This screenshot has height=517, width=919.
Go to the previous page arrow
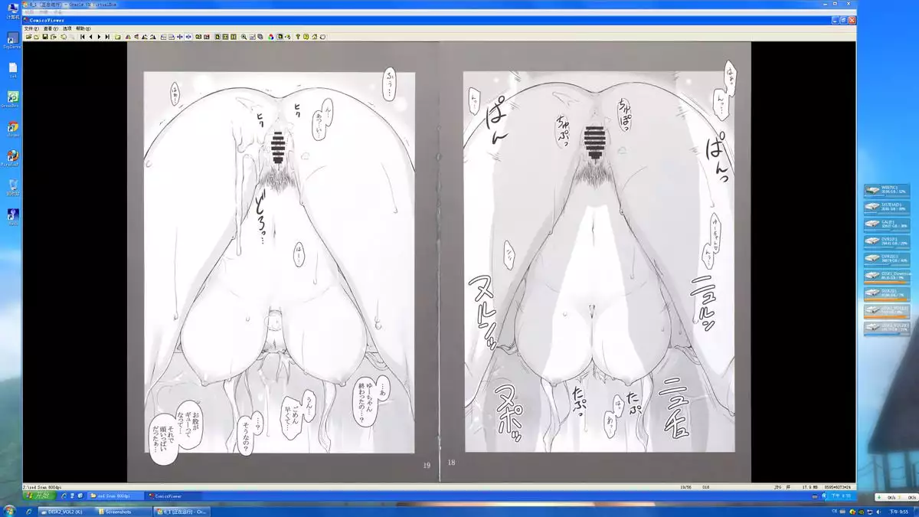click(90, 36)
